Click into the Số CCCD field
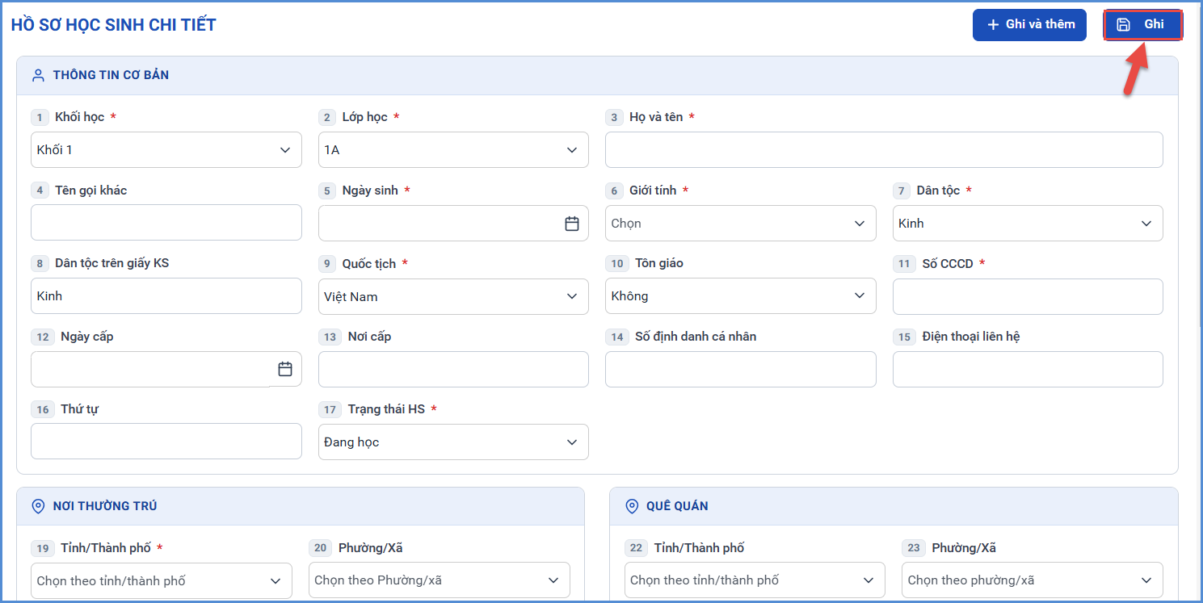 coord(1028,296)
